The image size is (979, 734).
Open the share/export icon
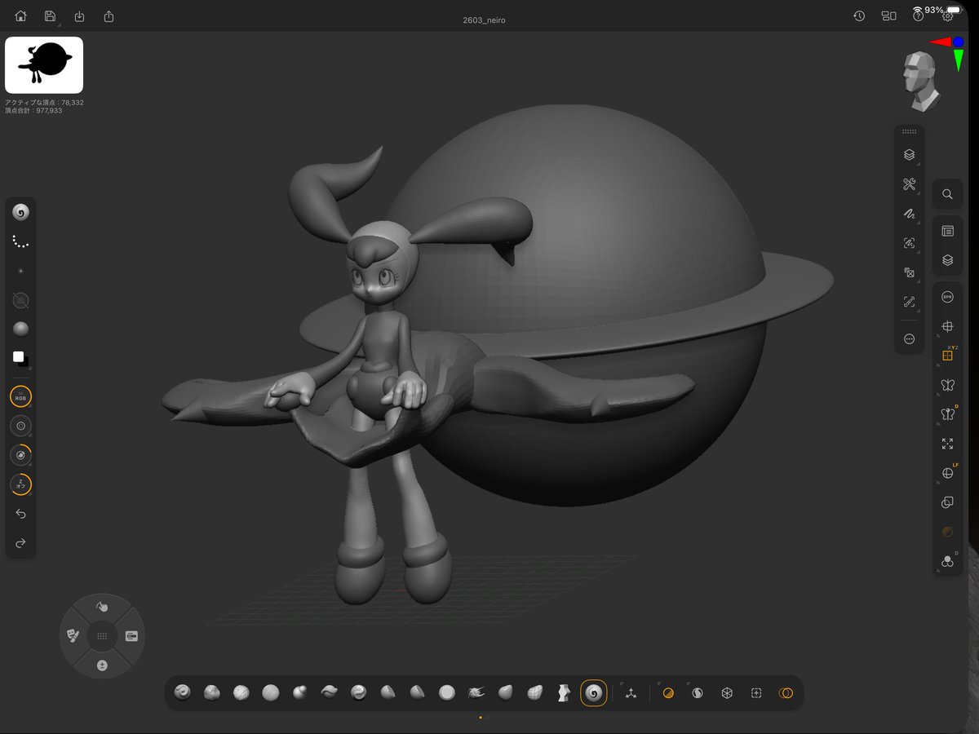point(109,16)
